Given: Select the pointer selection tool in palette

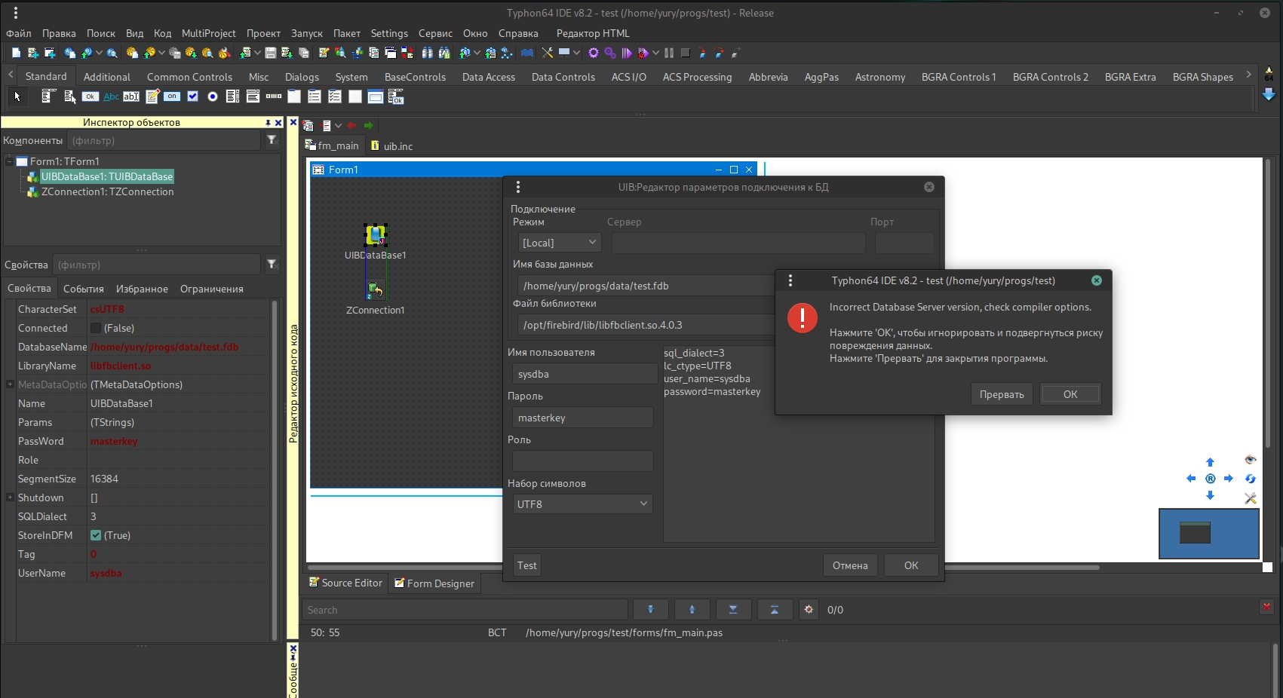Looking at the screenshot, I should [17, 96].
